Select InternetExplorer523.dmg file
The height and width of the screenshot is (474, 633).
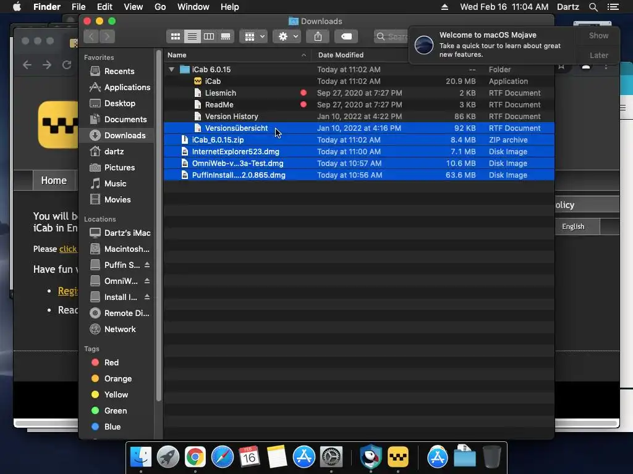pos(359,151)
